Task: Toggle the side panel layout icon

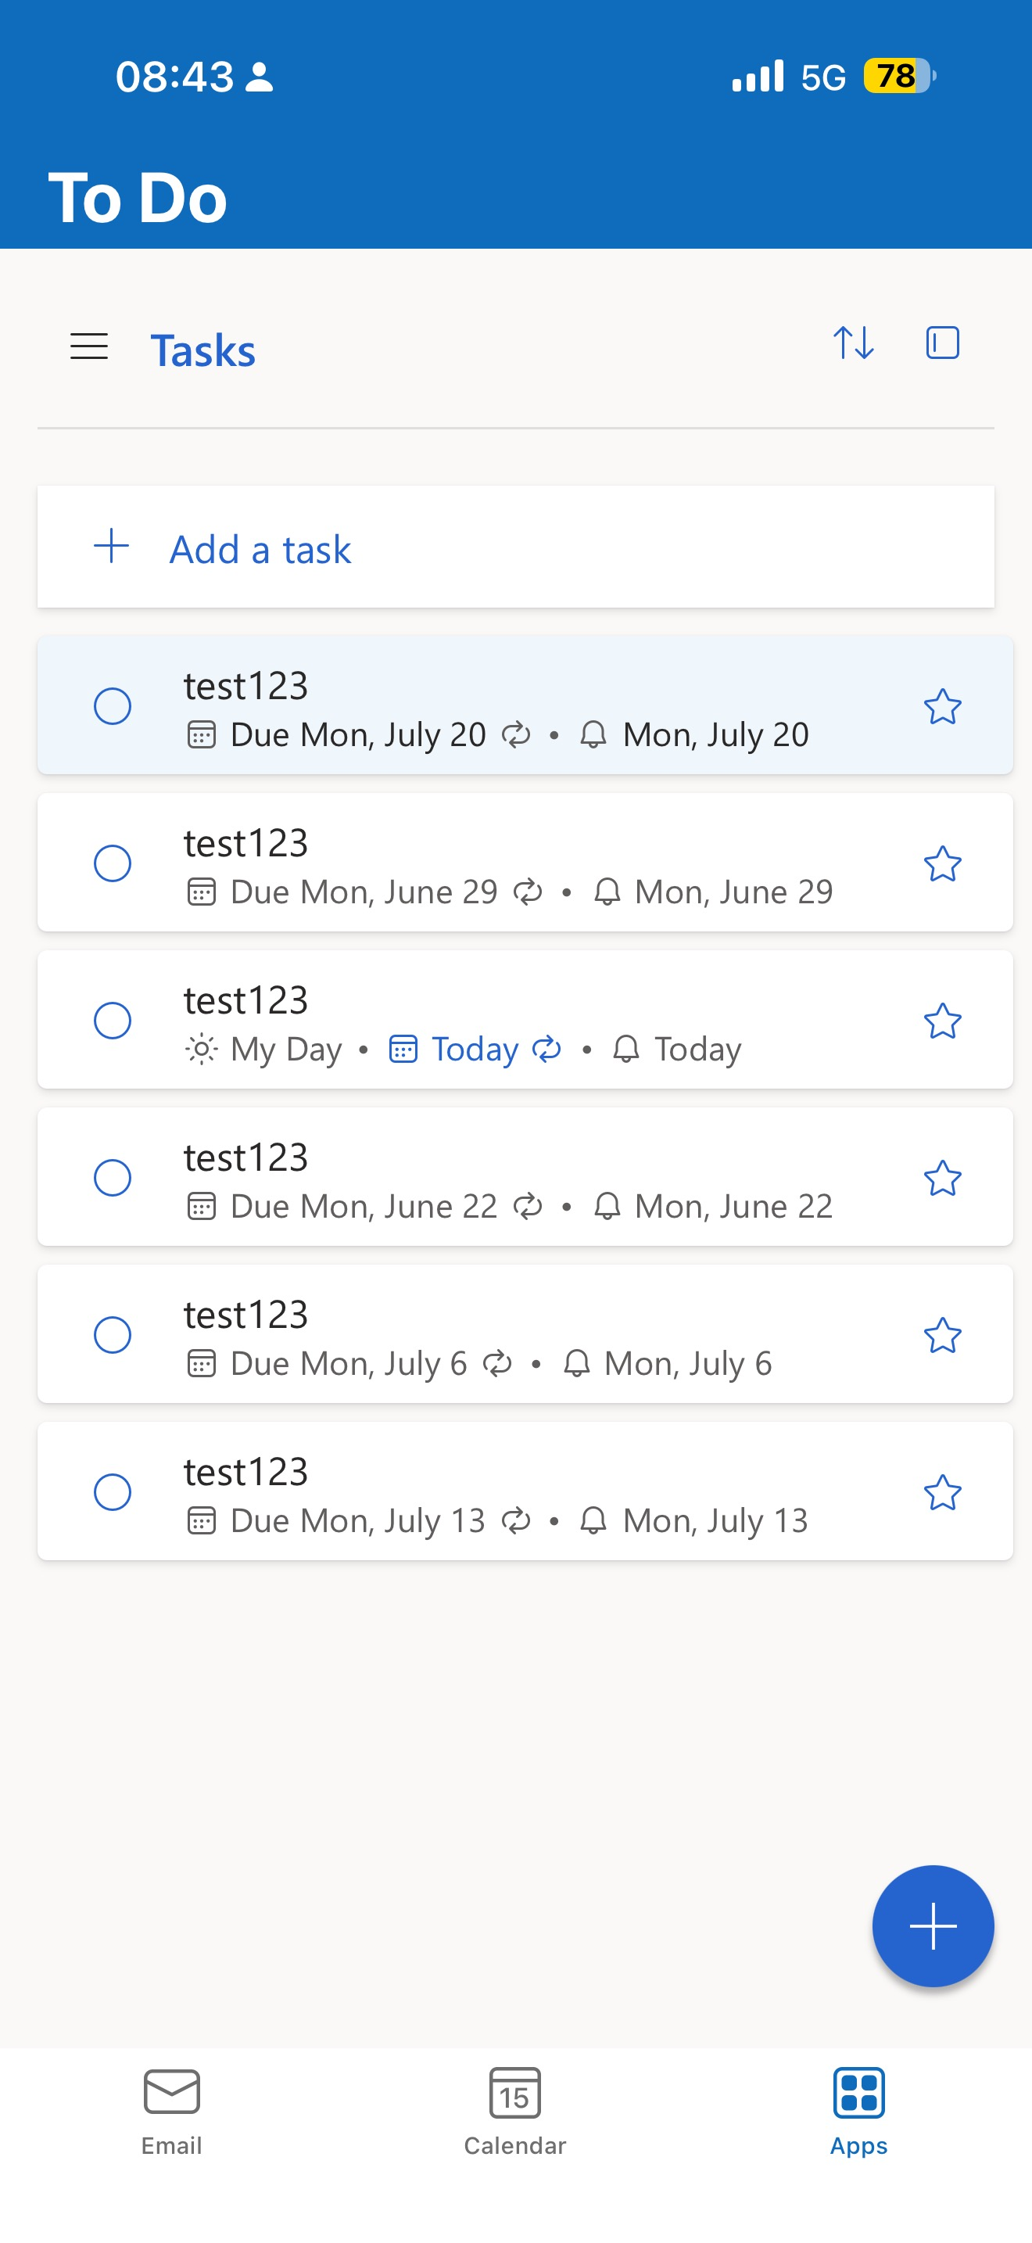Action: (942, 343)
